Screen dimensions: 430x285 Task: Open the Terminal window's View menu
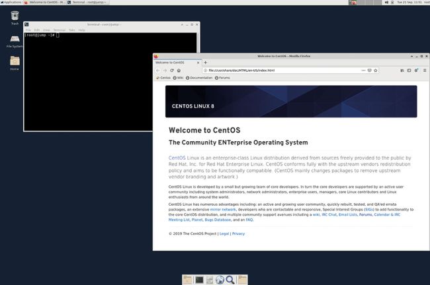tap(46, 30)
